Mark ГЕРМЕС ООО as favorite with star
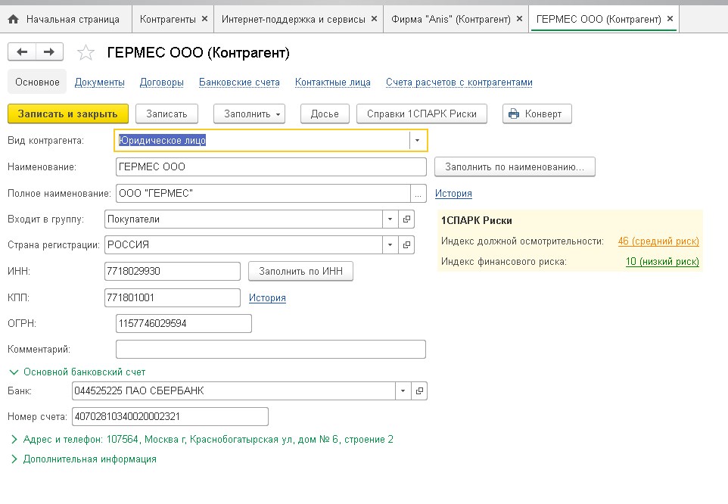This screenshot has height=504, width=728. [x=86, y=53]
